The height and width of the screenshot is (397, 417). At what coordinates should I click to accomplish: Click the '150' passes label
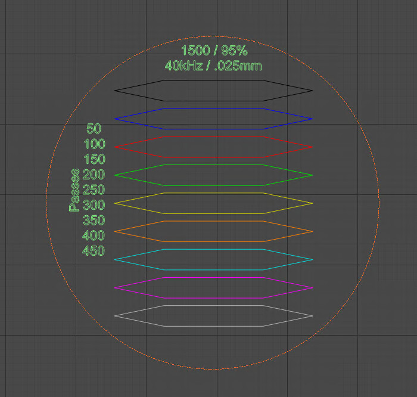click(95, 159)
